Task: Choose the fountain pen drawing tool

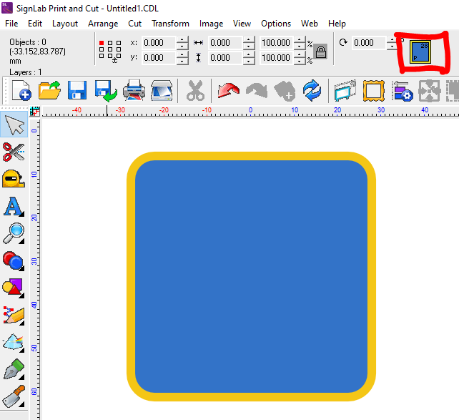Action: click(x=14, y=369)
